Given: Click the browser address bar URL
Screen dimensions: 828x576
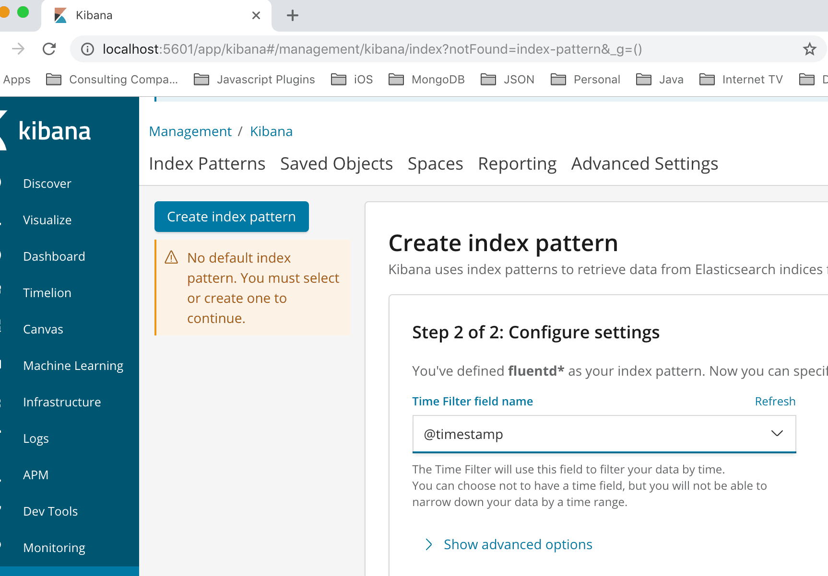Looking at the screenshot, I should [x=372, y=49].
